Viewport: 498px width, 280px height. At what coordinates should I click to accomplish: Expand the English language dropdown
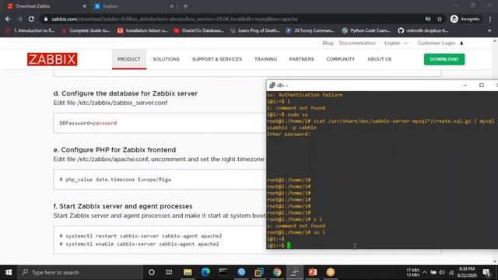tap(396, 43)
